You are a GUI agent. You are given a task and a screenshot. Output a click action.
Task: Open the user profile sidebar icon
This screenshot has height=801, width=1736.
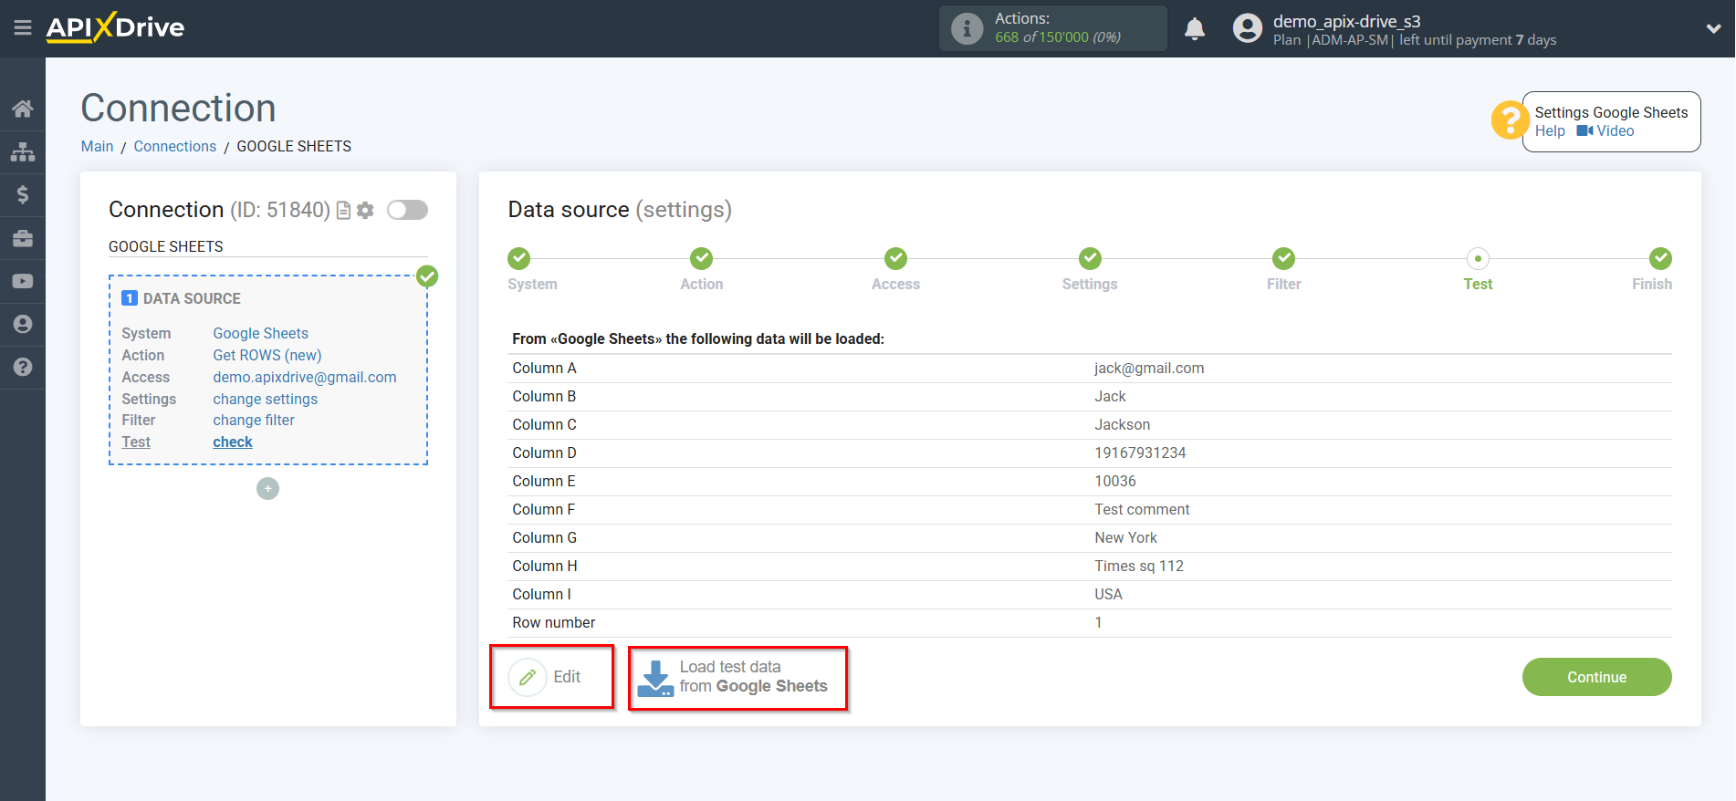pyautogui.click(x=23, y=324)
